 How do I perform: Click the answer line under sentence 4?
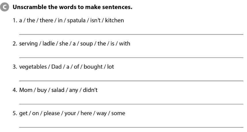coord(131,104)
